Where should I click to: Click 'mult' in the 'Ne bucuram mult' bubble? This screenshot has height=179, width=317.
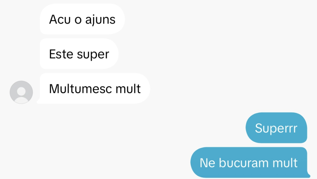pos(285,163)
